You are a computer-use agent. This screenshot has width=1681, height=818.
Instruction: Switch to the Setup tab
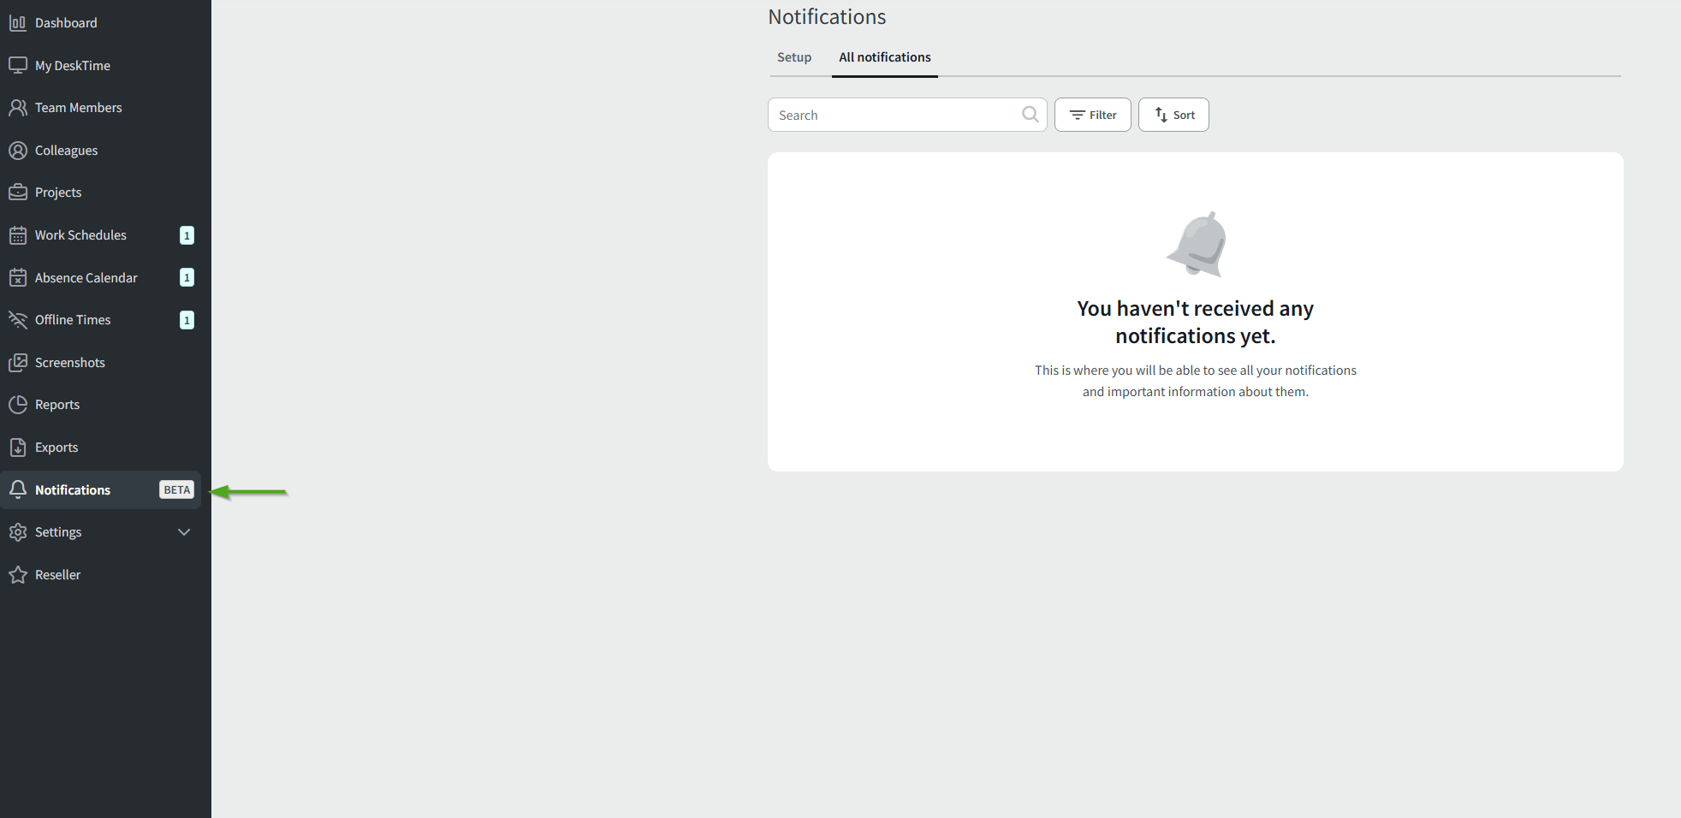[793, 57]
